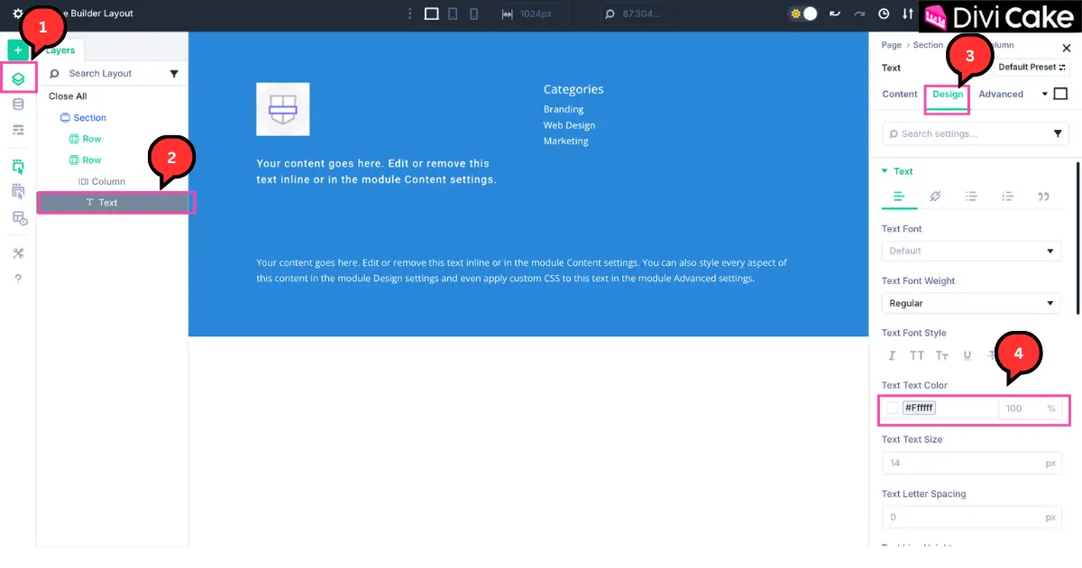Open the editing history clock icon
The image size is (1082, 568).
click(x=884, y=14)
